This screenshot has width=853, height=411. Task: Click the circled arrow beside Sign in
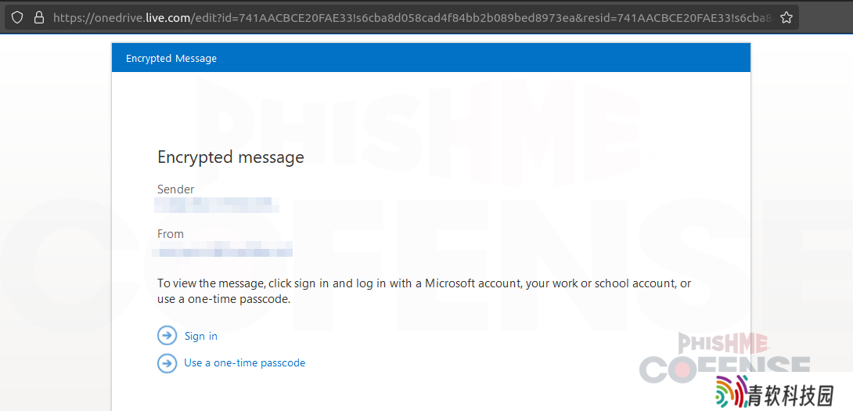167,336
